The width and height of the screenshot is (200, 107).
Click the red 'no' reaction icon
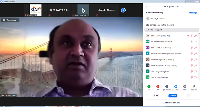158,86
